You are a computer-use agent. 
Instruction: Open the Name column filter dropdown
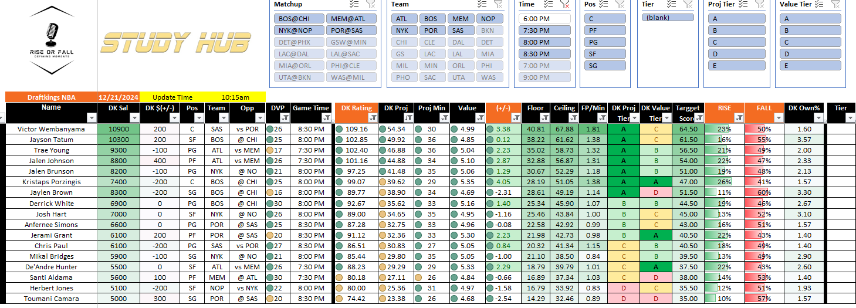pos(91,118)
